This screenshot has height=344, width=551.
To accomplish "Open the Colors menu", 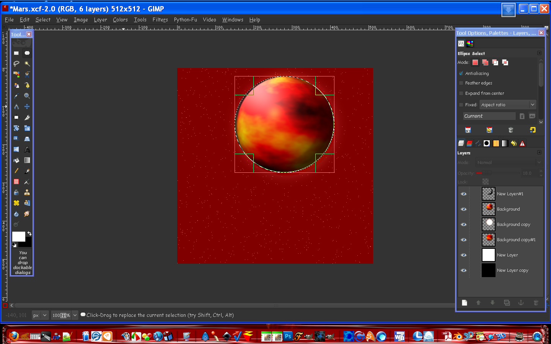I will point(120,19).
